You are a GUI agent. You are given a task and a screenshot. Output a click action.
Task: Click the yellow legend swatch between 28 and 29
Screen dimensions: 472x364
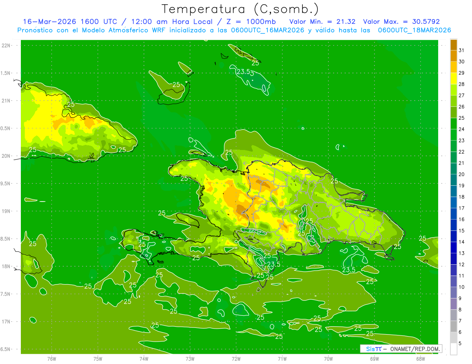click(454, 79)
